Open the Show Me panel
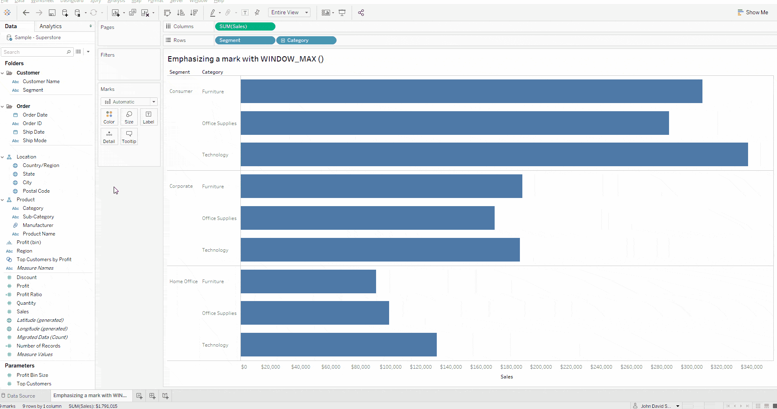777x409 pixels. pyautogui.click(x=753, y=13)
